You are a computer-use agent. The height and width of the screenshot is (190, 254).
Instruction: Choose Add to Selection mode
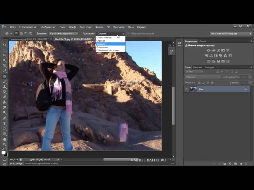tap(21, 33)
